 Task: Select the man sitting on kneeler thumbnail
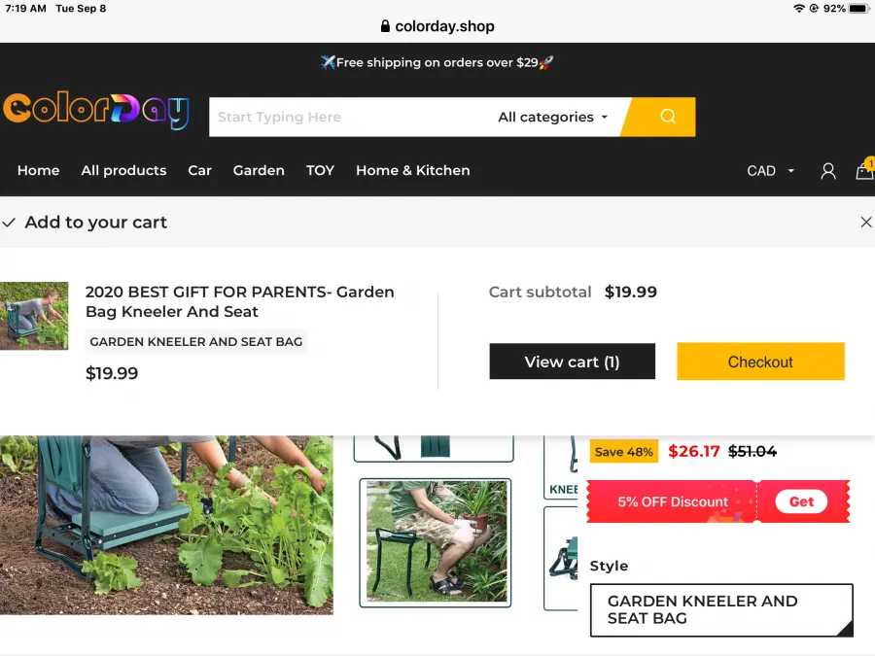coord(436,542)
